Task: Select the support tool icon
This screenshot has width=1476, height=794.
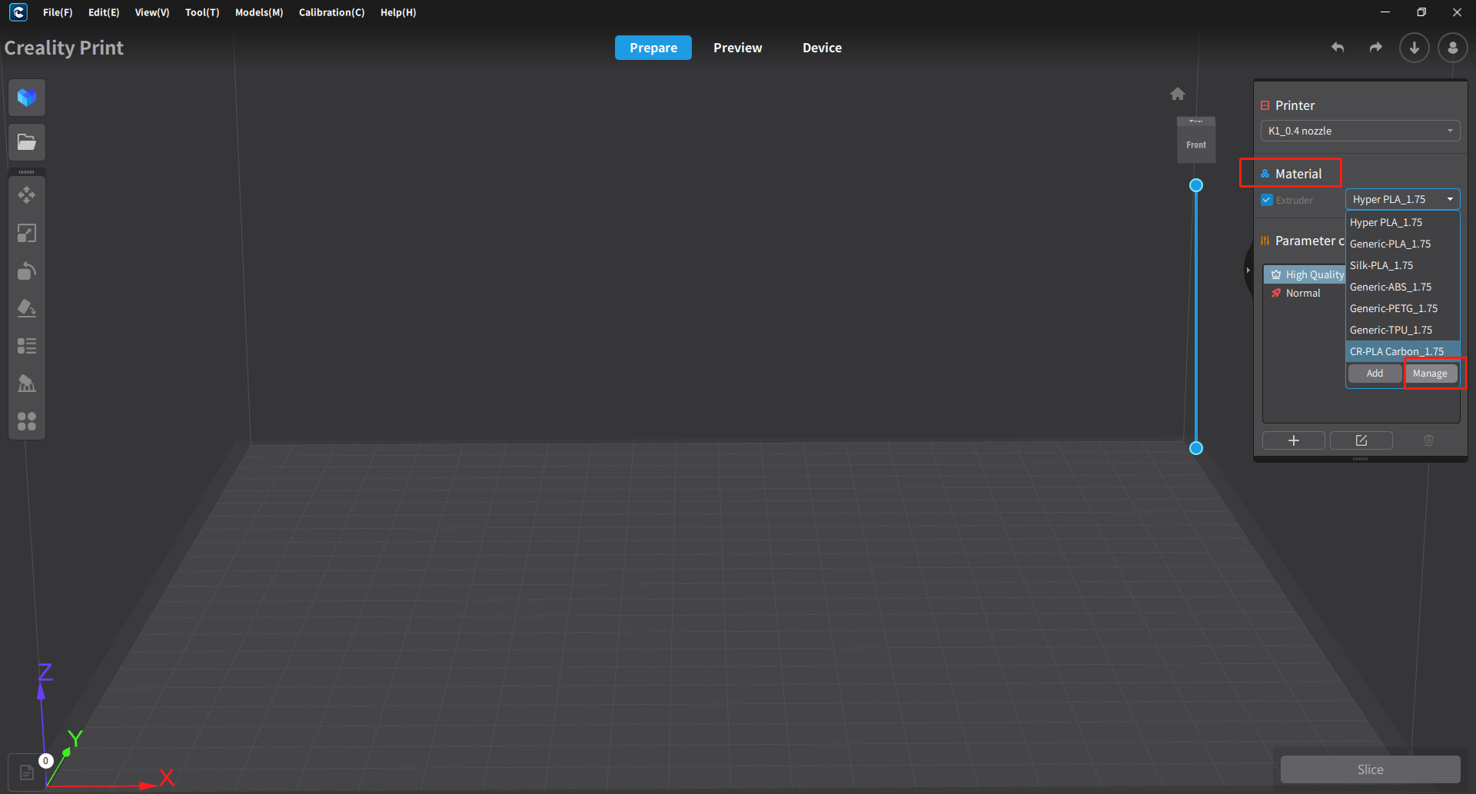Action: [x=27, y=384]
